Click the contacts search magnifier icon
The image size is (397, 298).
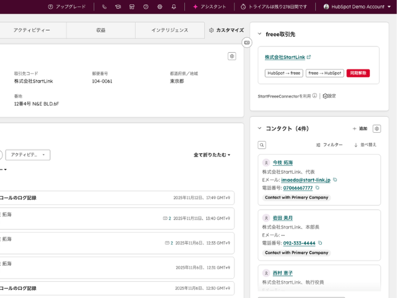[262, 145]
